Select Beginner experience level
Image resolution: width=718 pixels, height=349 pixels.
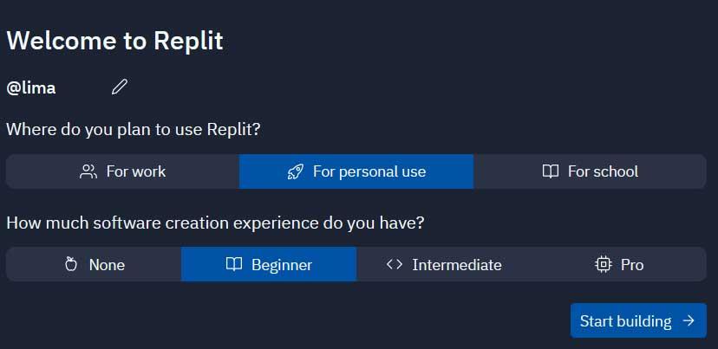click(x=269, y=264)
